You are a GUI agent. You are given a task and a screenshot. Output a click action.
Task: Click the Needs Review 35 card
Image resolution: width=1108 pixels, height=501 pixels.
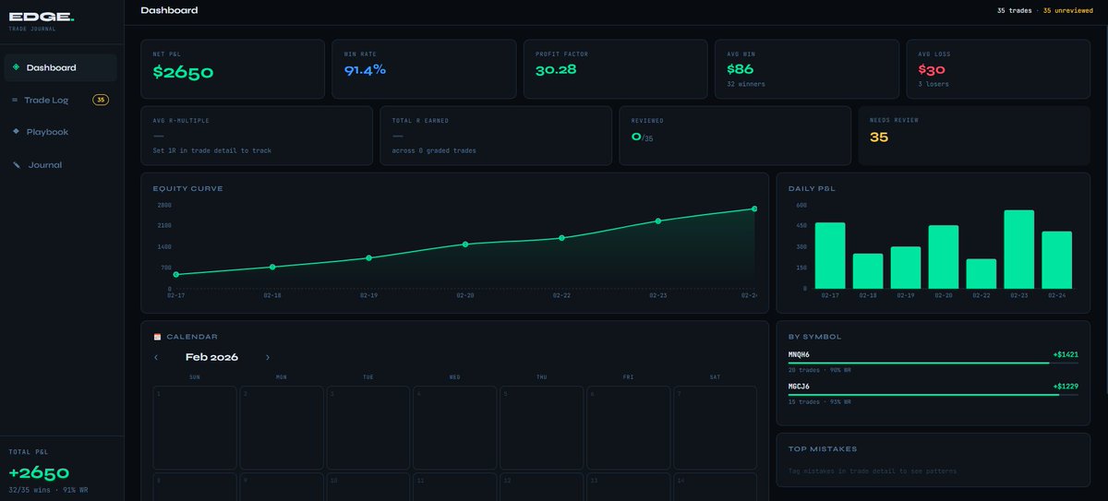974,136
